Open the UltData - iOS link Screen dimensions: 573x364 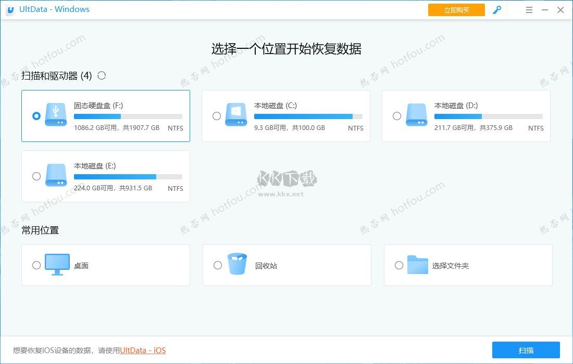coord(142,350)
